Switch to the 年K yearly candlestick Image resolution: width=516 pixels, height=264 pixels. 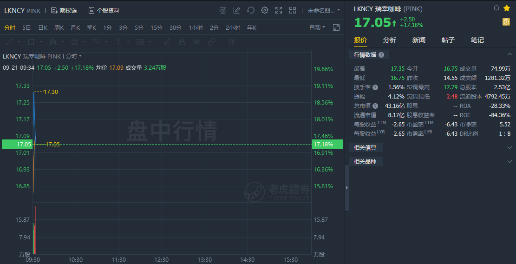pos(252,27)
